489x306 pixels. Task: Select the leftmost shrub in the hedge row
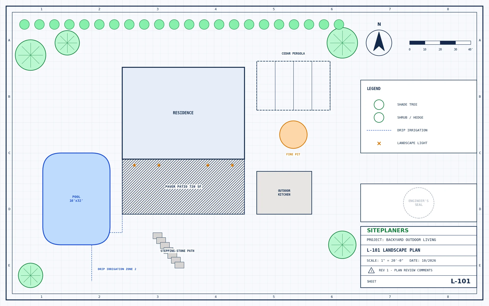[x=24, y=24]
